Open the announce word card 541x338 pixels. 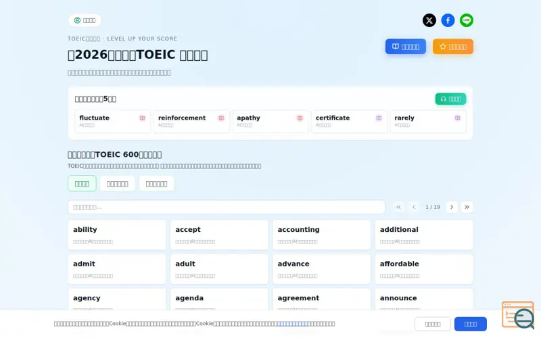[424, 299]
